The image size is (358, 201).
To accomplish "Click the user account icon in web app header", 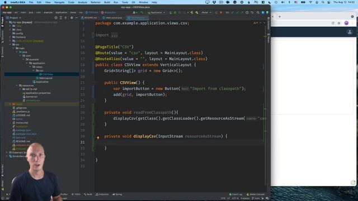I will [x=350, y=32].
